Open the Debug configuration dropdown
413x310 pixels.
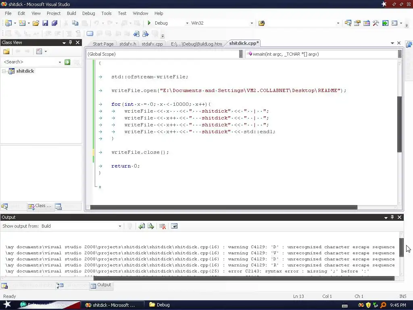pyautogui.click(x=187, y=23)
